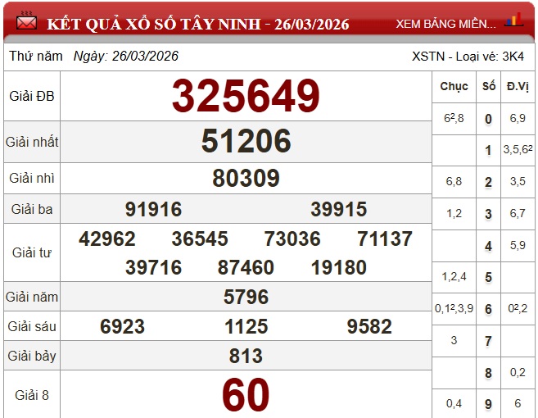The width and height of the screenshot is (538, 418).
Task: Select digit 9 in the Số column
Action: click(x=489, y=403)
